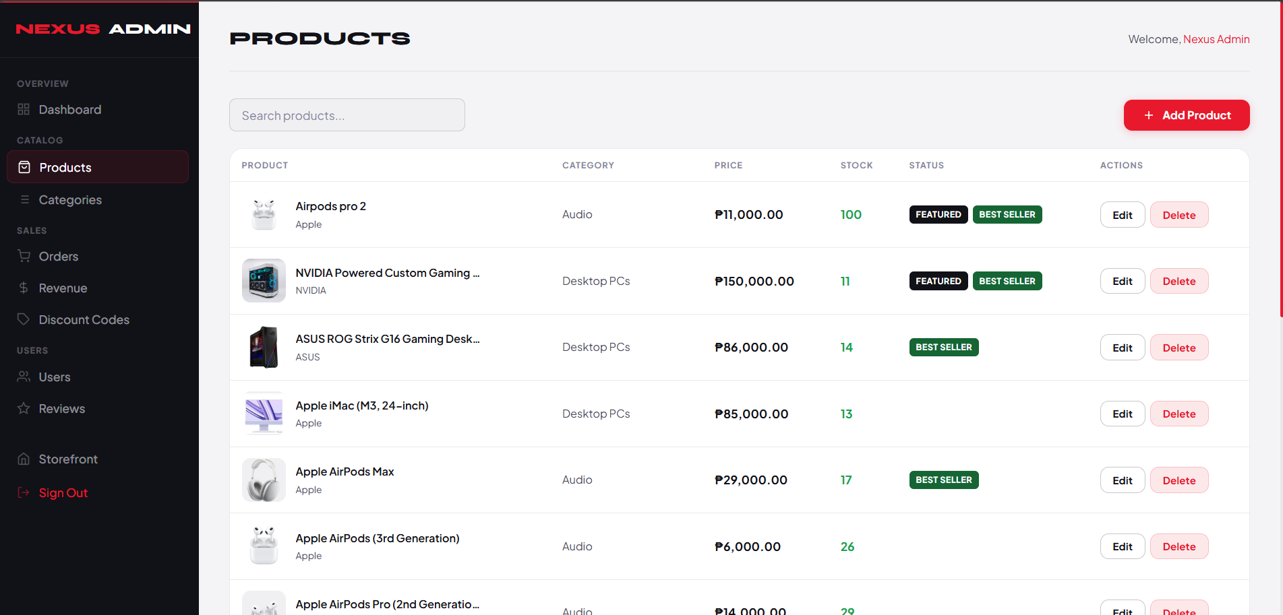
Task: Edit the Airpods pro 2 product
Action: pos(1123,215)
